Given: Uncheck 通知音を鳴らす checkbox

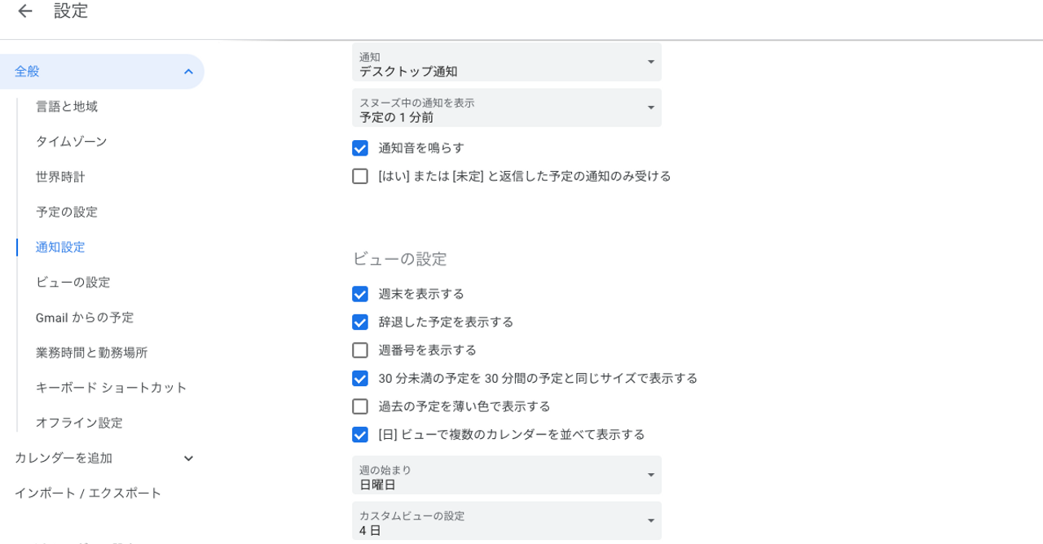Looking at the screenshot, I should (360, 148).
